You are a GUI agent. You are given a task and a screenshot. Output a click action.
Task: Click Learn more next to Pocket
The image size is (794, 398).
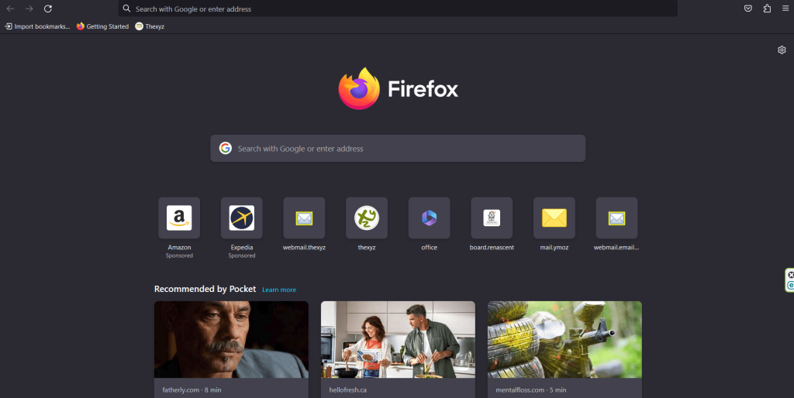(279, 290)
